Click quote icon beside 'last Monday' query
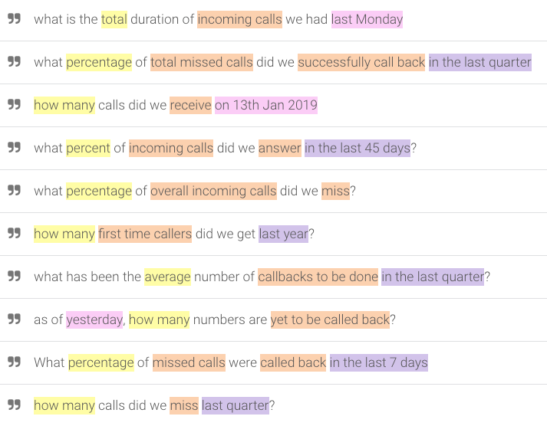547x426 pixels. click(15, 18)
